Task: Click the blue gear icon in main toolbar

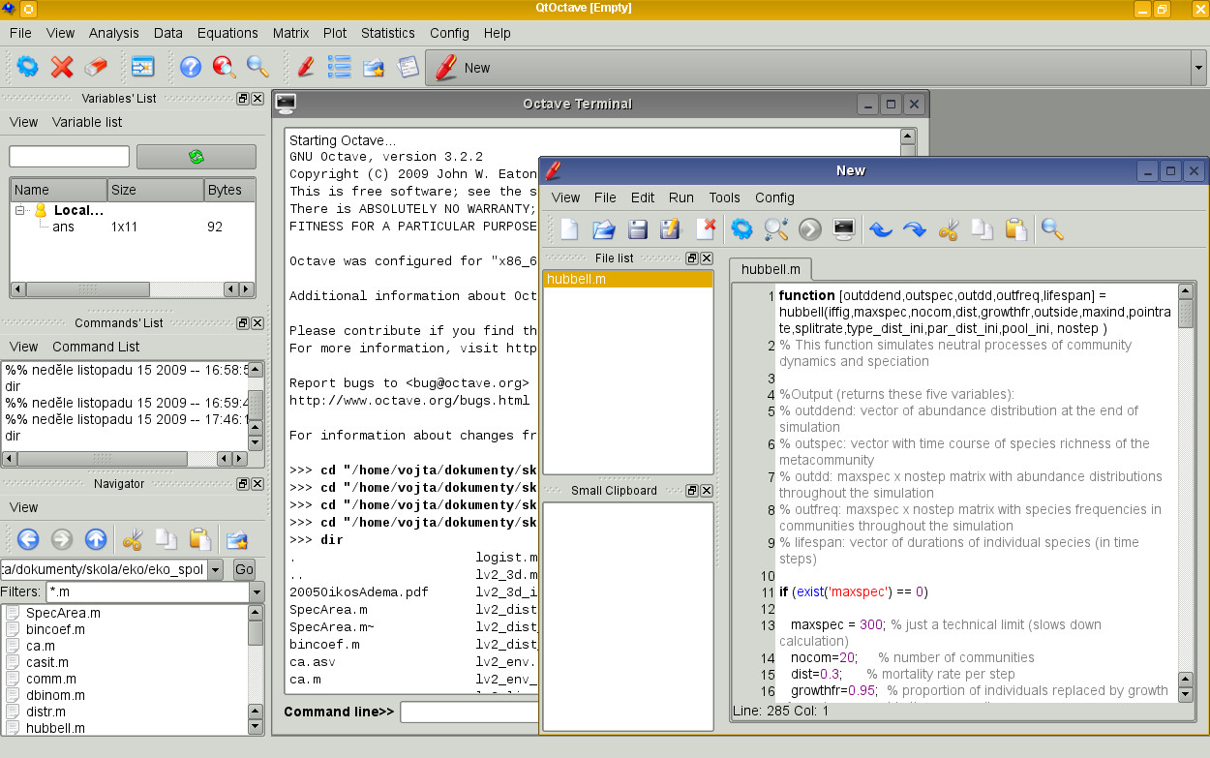Action: [x=28, y=67]
